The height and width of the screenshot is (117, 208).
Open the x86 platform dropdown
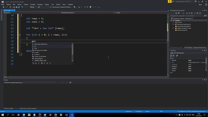(x=43, y=7)
